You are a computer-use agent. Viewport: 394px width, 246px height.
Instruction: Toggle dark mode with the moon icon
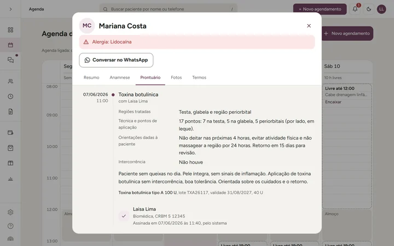pyautogui.click(x=369, y=9)
